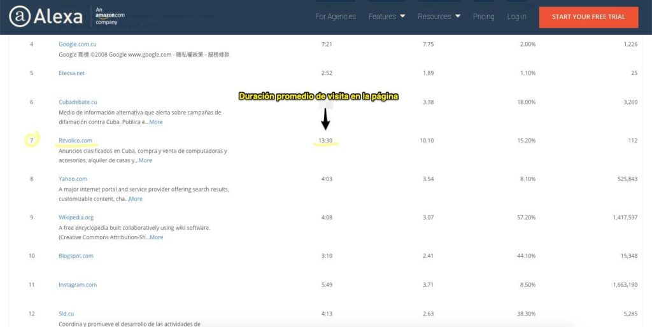Select the 'An amazon.com company' tagline
Viewport: 652px width, 327px height.
click(110, 16)
